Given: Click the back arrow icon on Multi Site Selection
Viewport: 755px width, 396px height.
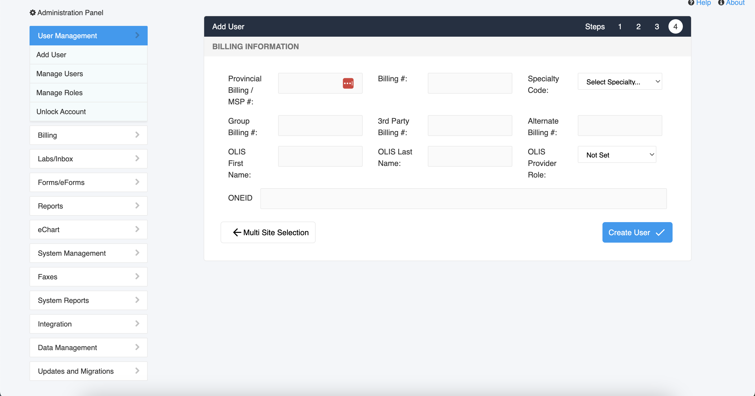Looking at the screenshot, I should [237, 232].
